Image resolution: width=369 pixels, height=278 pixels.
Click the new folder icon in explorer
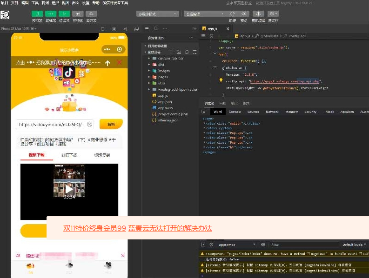click(x=179, y=52)
